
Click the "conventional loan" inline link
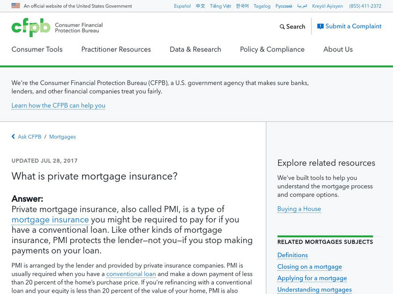[x=131, y=274]
